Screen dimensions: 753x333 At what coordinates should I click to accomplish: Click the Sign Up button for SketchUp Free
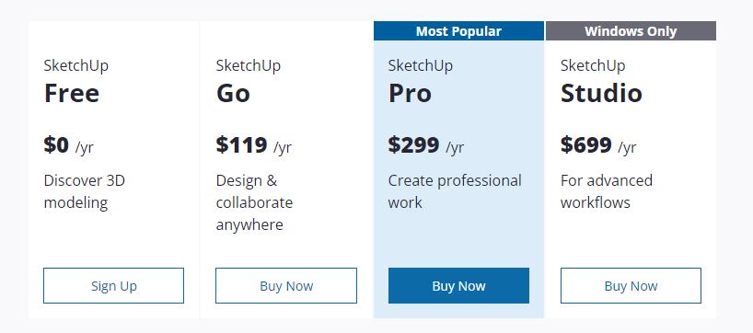(113, 285)
